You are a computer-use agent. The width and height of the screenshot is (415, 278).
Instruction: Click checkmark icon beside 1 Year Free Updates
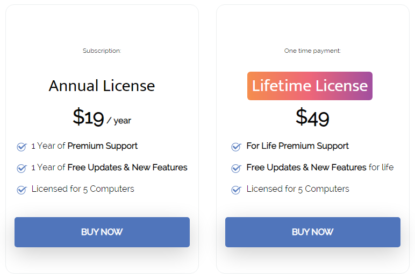click(x=22, y=168)
